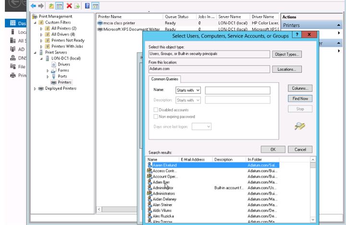Image resolution: width=346 pixels, height=225 pixels.
Task: Click the Show/Hide Action Pane icon
Action: 95,6
